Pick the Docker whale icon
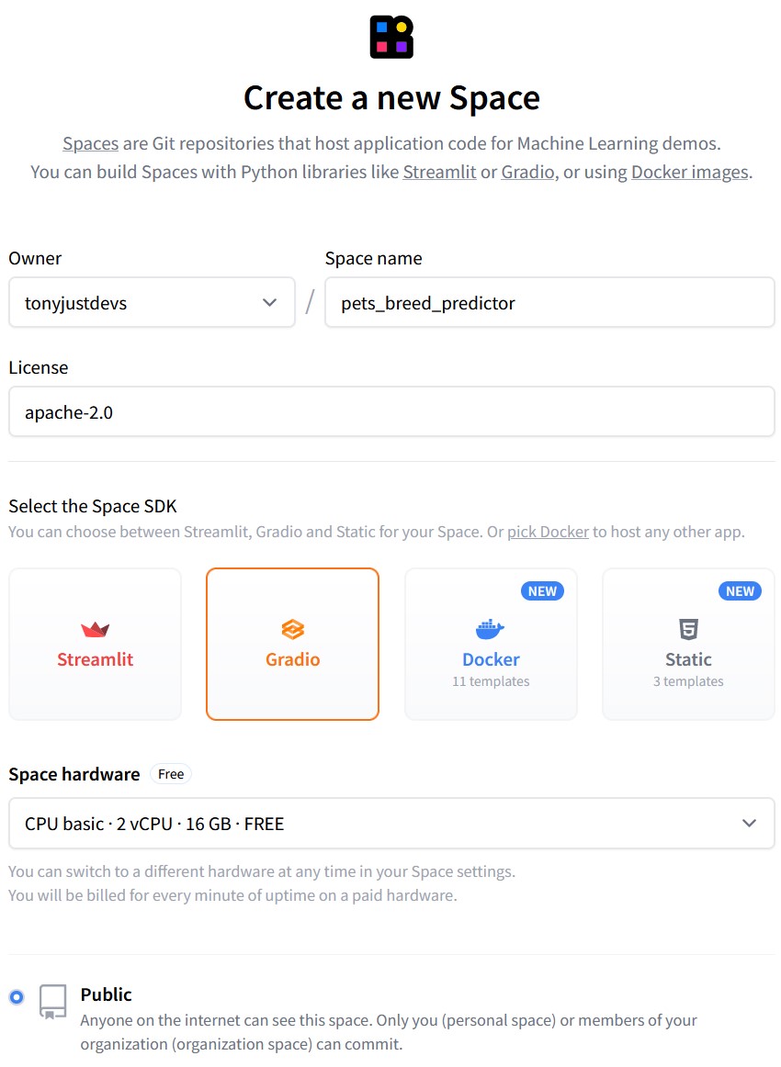 click(x=491, y=629)
